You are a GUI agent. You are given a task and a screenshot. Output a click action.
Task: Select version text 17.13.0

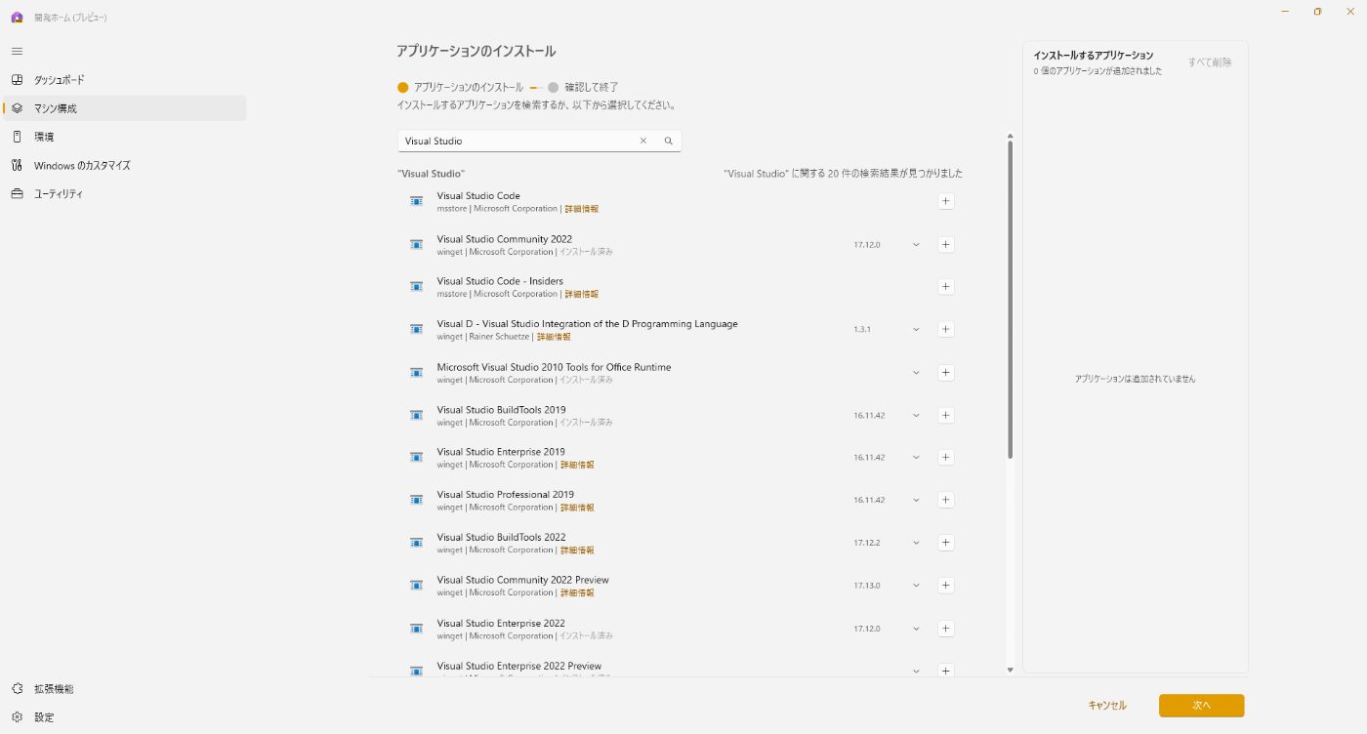click(867, 586)
